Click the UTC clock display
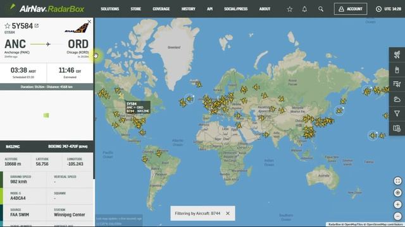 [x=388, y=9]
